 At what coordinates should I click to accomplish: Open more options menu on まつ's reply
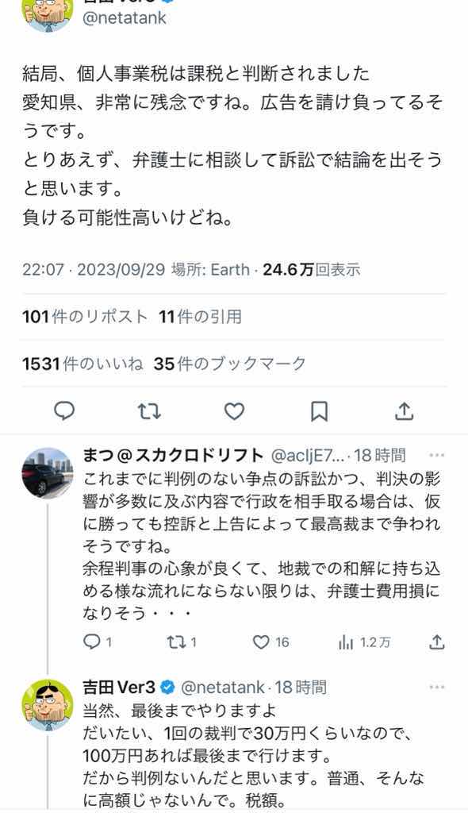click(x=437, y=455)
